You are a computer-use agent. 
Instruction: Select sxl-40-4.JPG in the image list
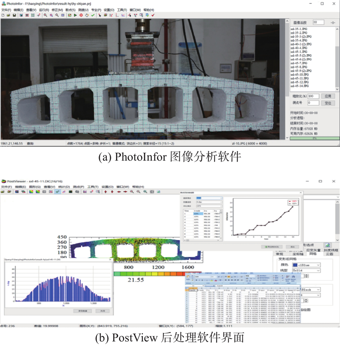(299, 48)
